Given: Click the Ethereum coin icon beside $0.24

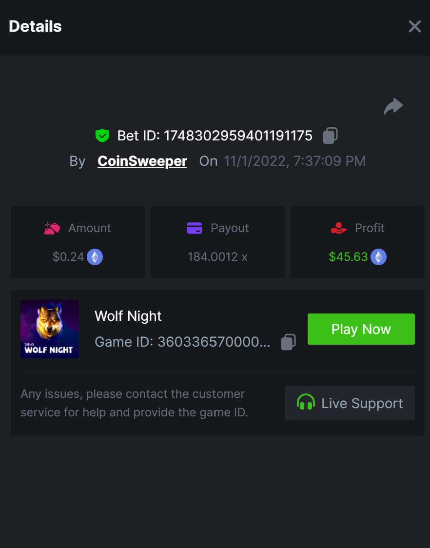Looking at the screenshot, I should coord(95,257).
